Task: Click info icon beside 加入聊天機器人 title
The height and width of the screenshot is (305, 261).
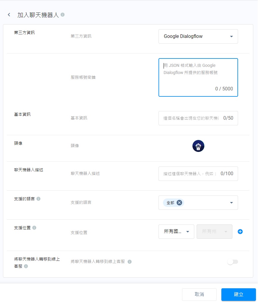Action: click(63, 15)
